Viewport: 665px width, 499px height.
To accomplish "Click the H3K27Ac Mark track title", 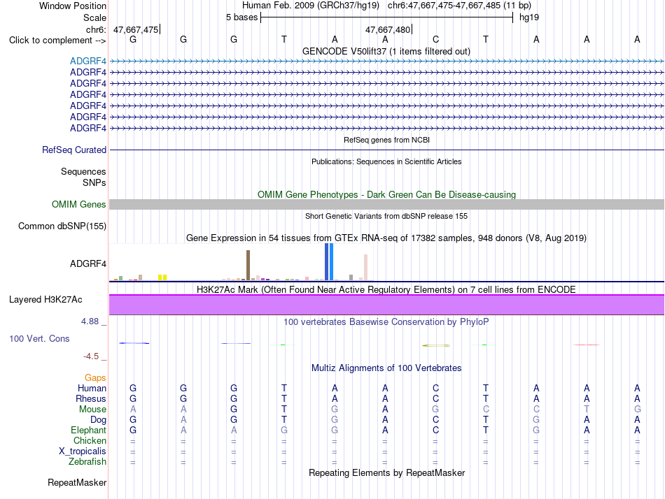I will click(x=386, y=290).
